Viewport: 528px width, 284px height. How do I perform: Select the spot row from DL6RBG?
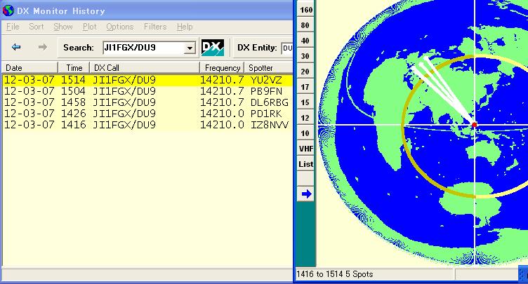tap(147, 102)
